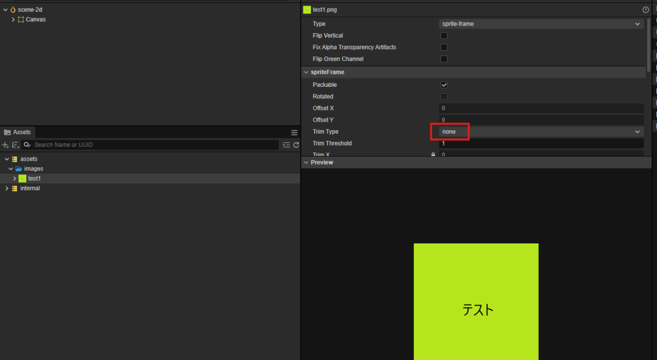Click the test1.png header thumbnail icon
The width and height of the screenshot is (657, 360).
(307, 10)
